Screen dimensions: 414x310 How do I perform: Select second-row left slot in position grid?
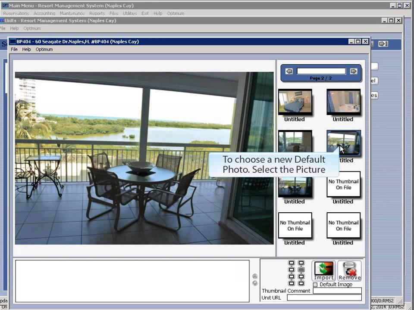[x=292, y=270]
